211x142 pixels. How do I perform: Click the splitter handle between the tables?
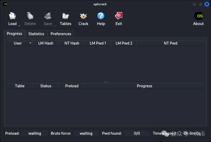click(x=106, y=82)
